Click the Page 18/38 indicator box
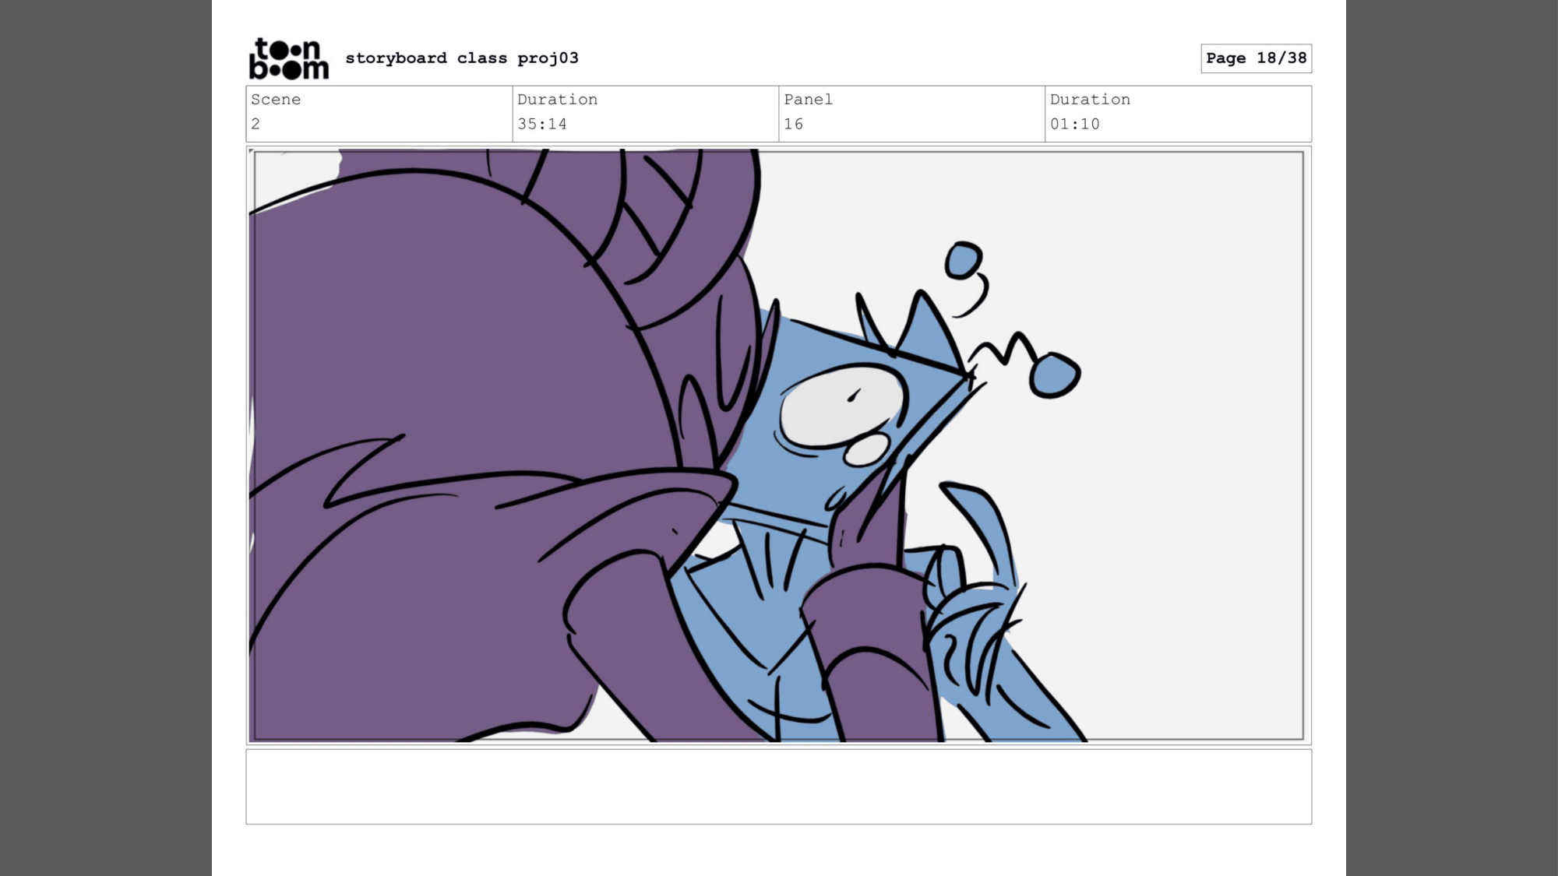This screenshot has width=1558, height=876. pyautogui.click(x=1256, y=58)
